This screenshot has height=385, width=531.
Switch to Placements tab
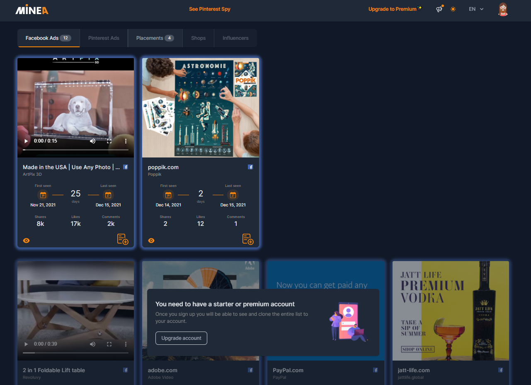click(155, 38)
